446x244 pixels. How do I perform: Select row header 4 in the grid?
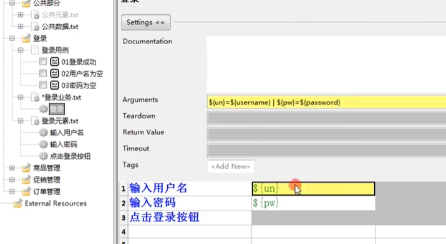tap(124, 232)
